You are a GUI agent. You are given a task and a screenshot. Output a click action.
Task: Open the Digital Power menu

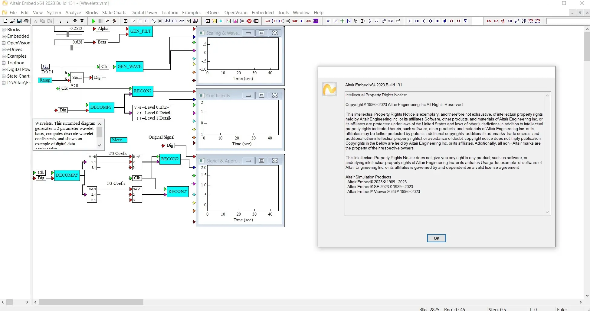click(144, 12)
